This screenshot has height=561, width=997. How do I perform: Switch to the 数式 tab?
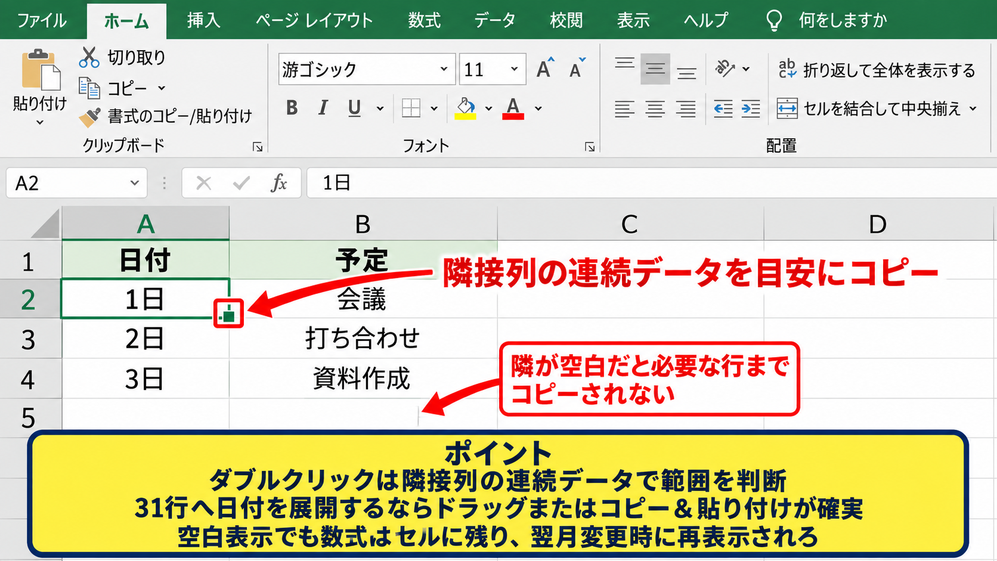pos(424,20)
